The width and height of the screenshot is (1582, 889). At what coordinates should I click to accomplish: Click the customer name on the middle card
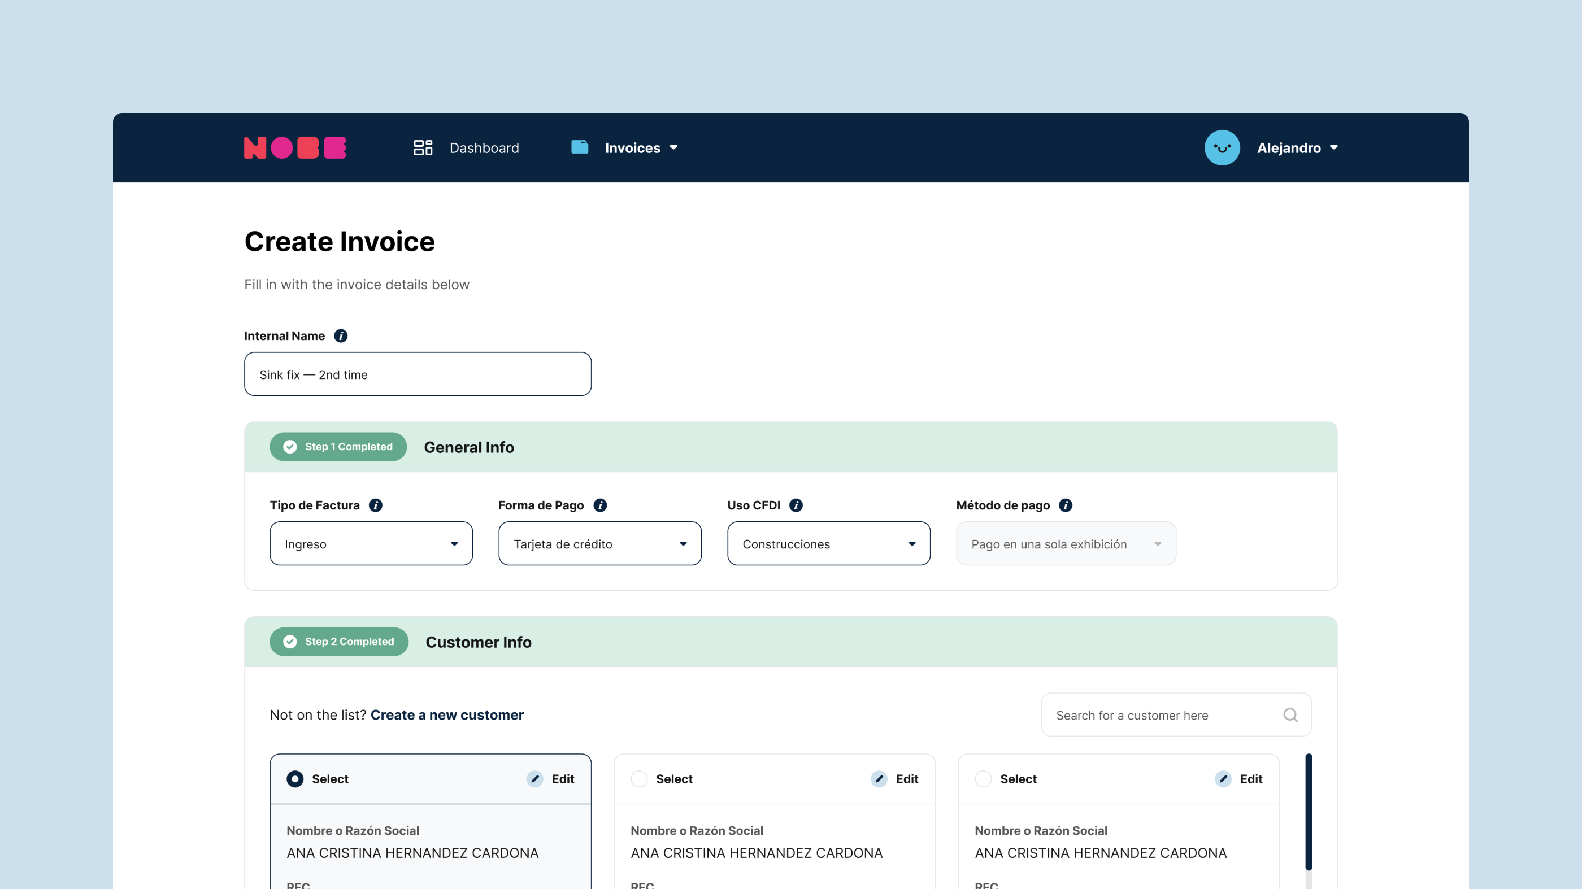[757, 853]
